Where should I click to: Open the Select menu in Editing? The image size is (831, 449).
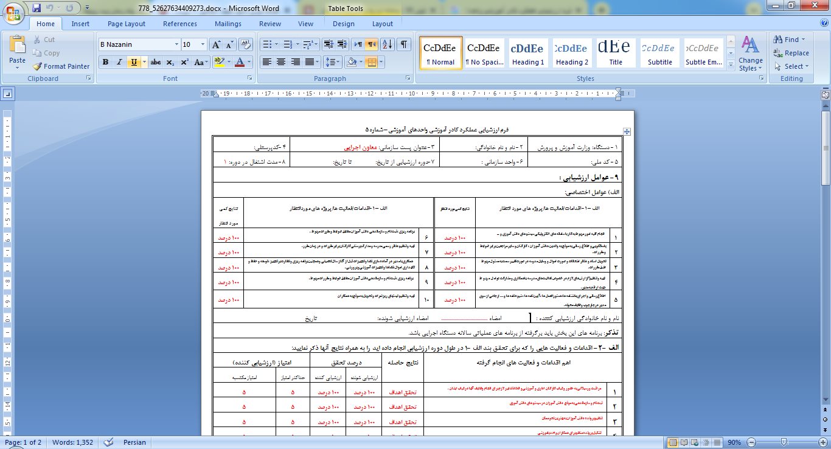(x=792, y=66)
